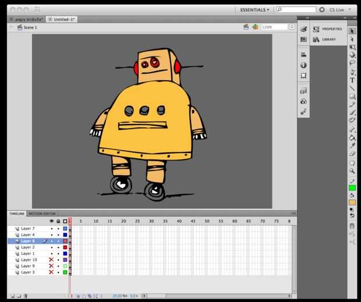Toggle show/hide all layers eye header

coord(52,221)
